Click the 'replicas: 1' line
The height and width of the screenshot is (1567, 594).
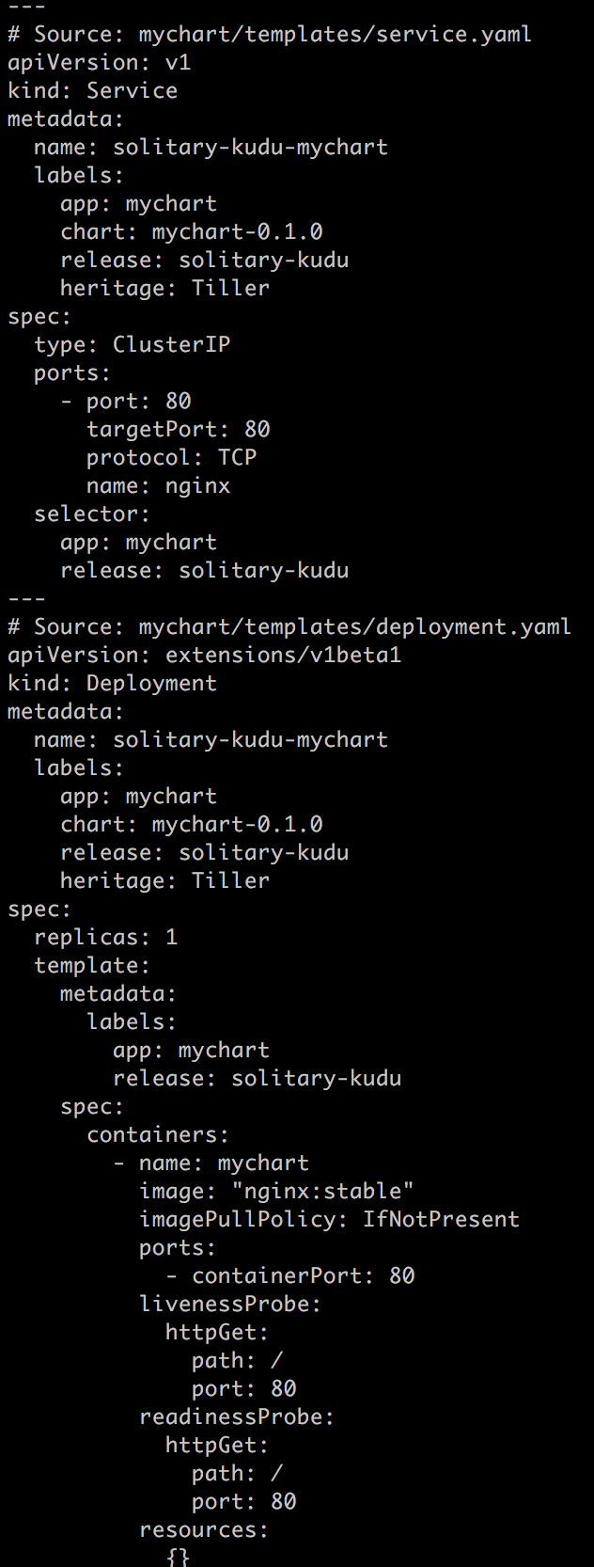coord(105,938)
